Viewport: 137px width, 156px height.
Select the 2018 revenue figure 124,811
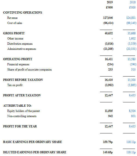pyautogui.click(x=131, y=18)
